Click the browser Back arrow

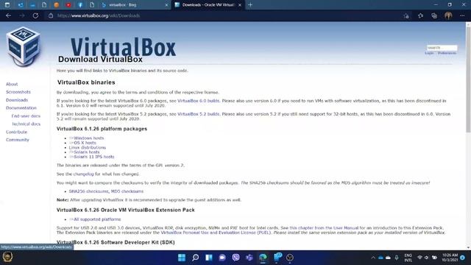(x=8, y=15)
